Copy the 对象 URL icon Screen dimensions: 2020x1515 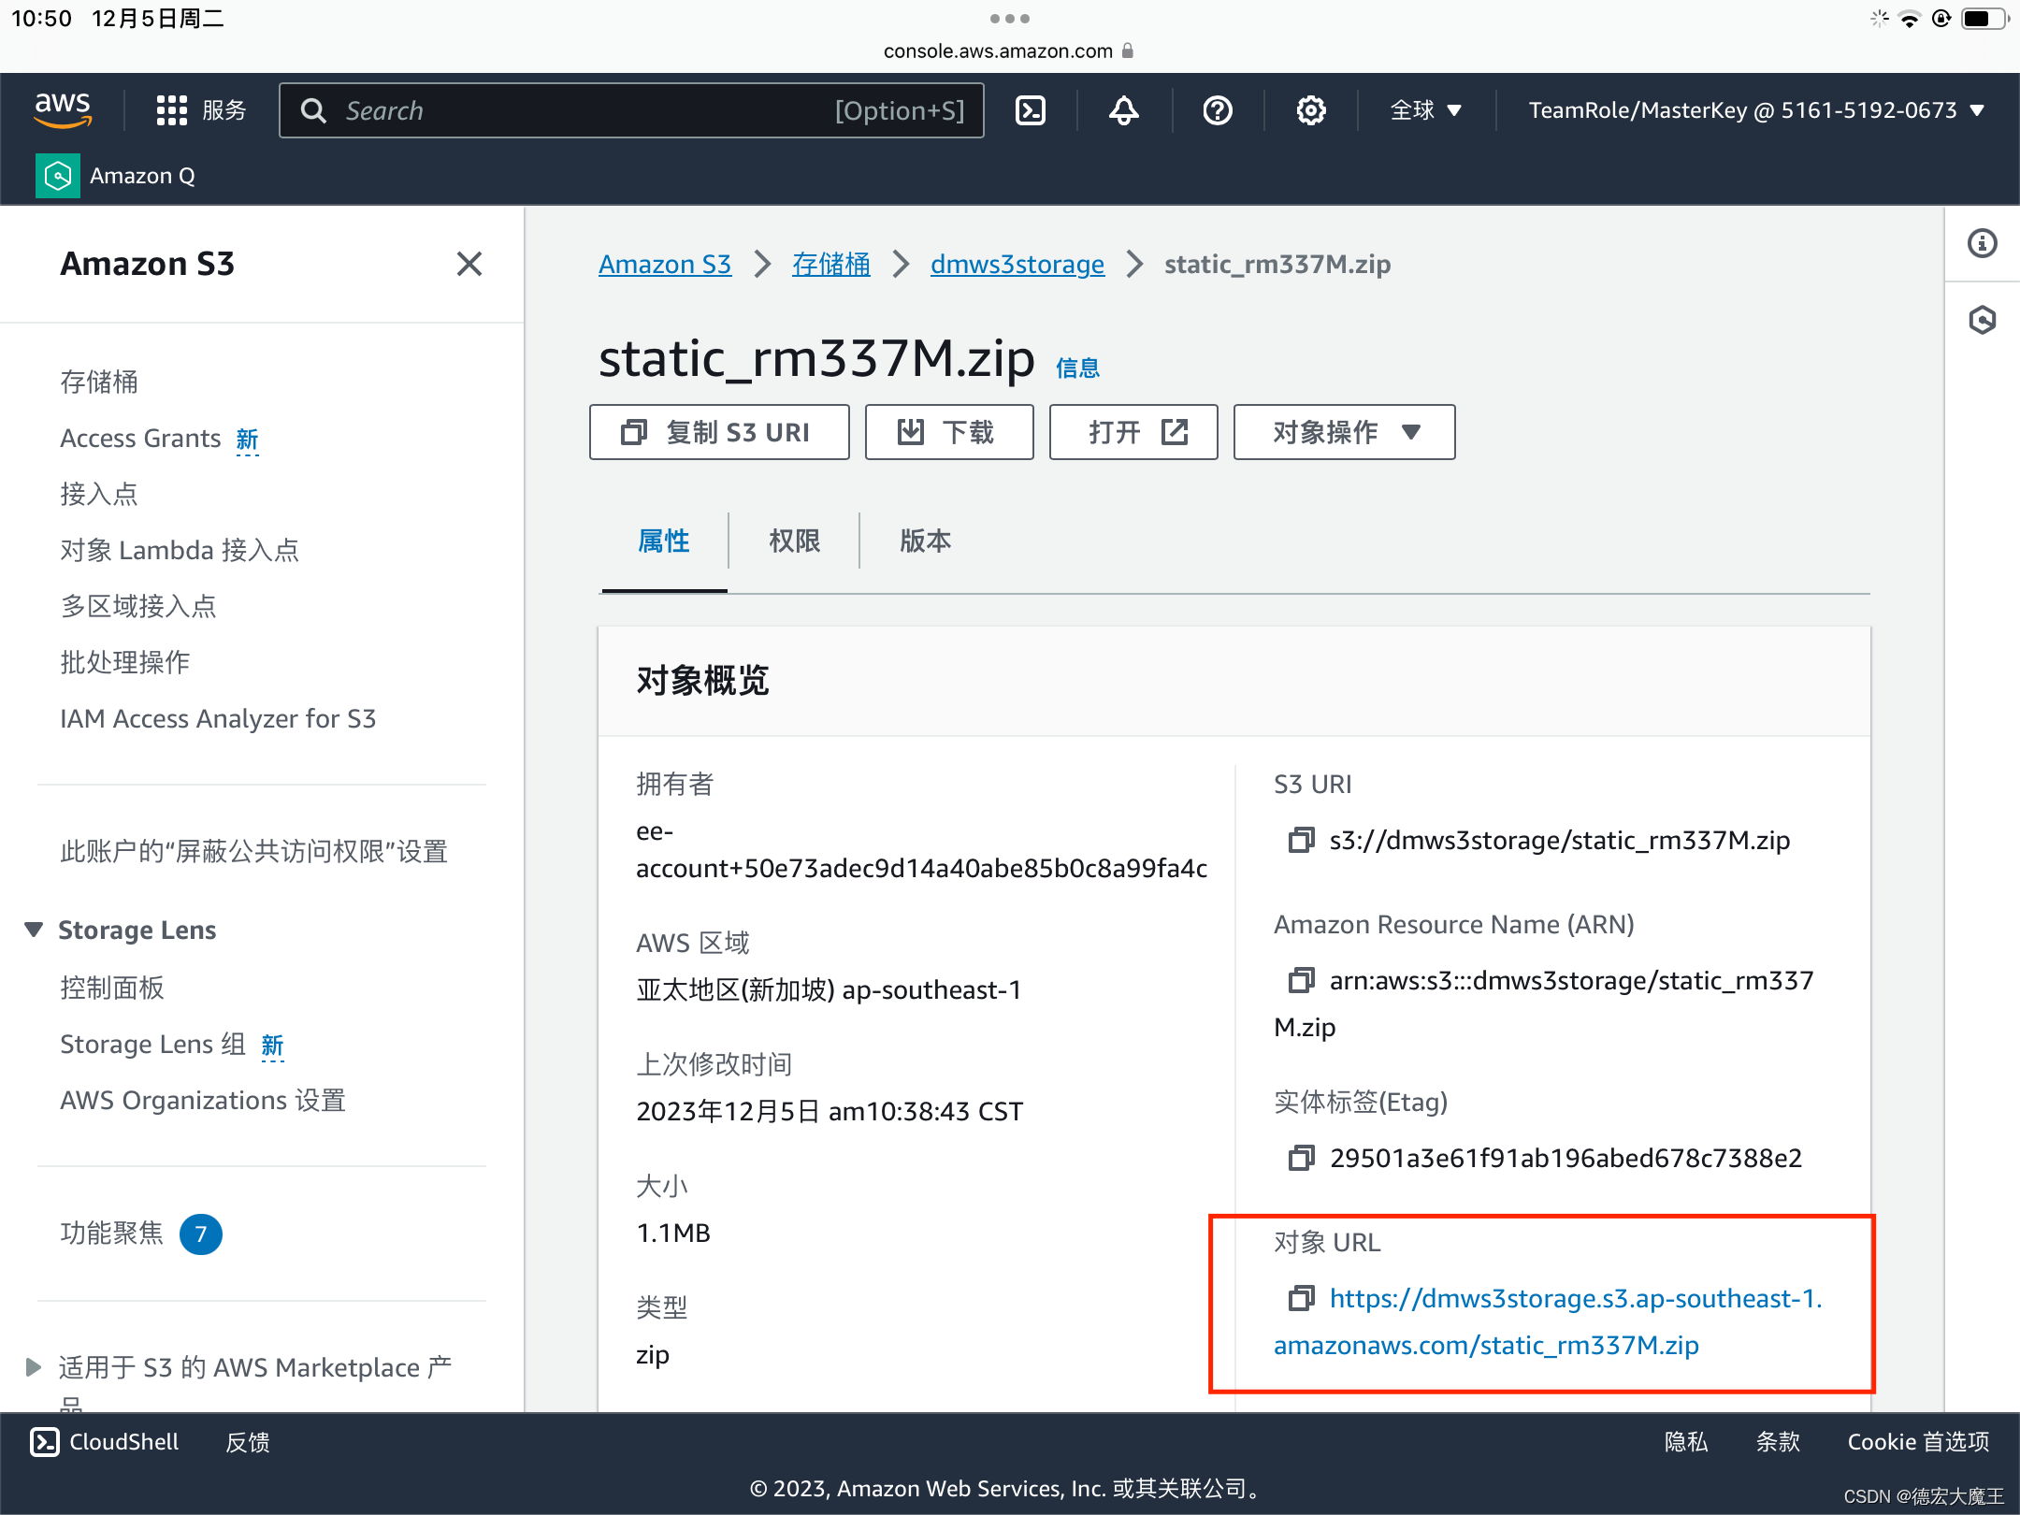tap(1301, 1298)
